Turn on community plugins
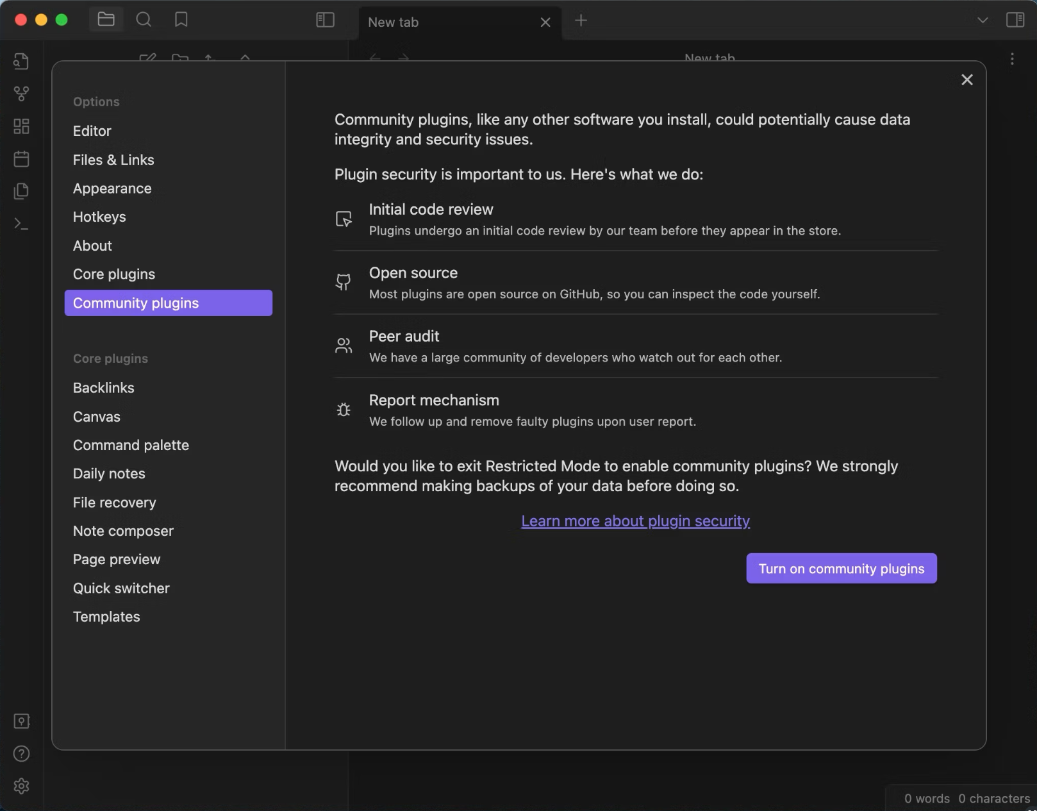Image resolution: width=1037 pixels, height=811 pixels. (x=842, y=569)
